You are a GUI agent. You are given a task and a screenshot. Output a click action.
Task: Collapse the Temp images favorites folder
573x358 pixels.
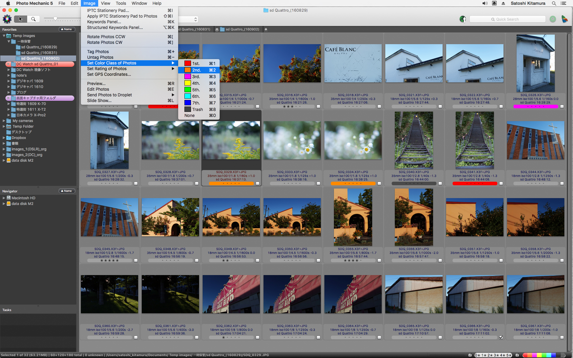4,36
